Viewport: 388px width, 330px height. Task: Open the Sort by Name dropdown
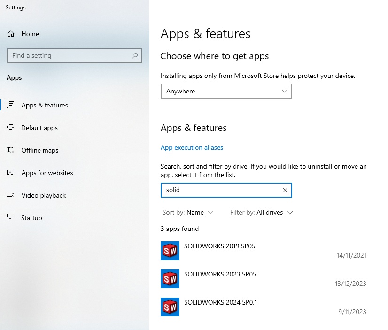click(188, 212)
